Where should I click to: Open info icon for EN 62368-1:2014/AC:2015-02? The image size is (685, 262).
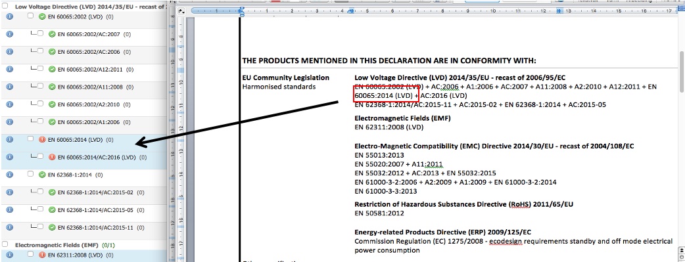10,192
